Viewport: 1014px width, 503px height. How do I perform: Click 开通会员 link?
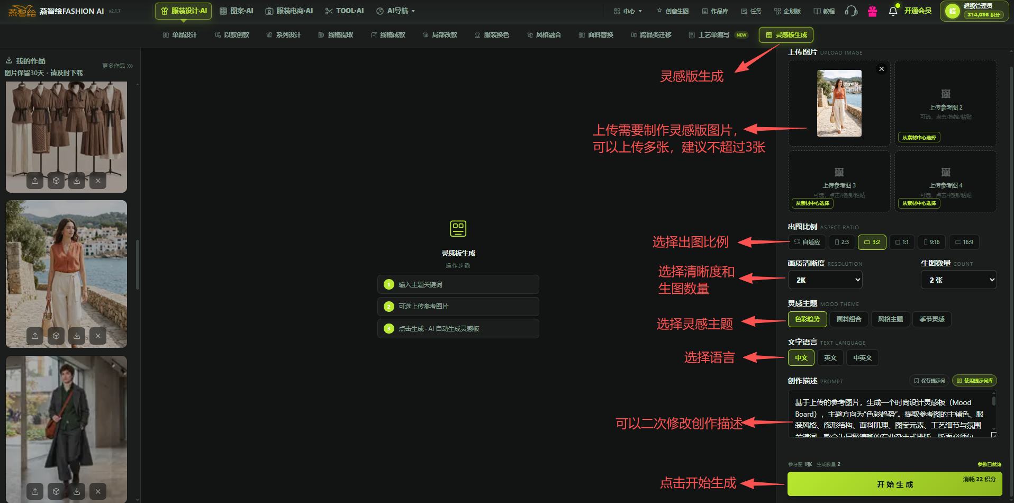pos(918,11)
